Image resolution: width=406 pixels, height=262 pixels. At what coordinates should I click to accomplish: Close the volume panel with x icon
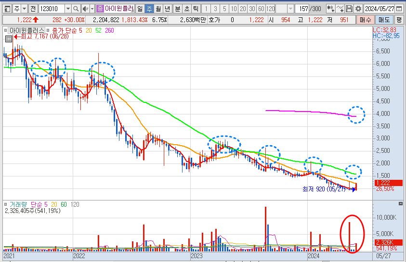[401, 204]
